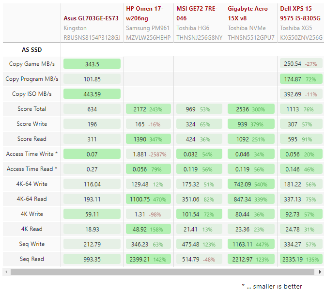This screenshot has width=325, height=291.
Task: Select the Score Read row label
Action: (31, 139)
